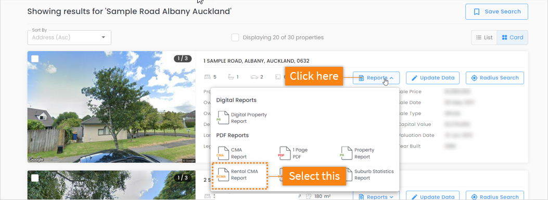Switch to List view
Image resolution: width=548 pixels, height=200 pixels.
pos(484,38)
